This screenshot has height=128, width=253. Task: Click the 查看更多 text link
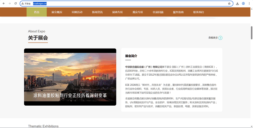click(213, 38)
